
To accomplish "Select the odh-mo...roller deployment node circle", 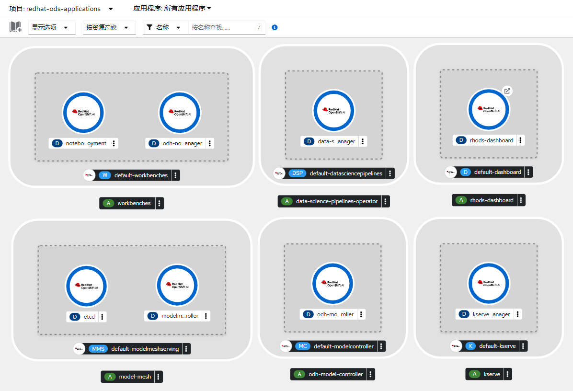I will (x=333, y=284).
